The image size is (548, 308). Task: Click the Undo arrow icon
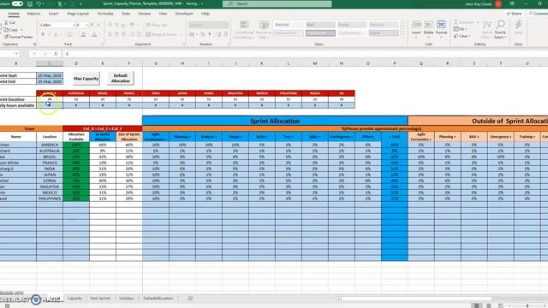(x=39, y=3)
